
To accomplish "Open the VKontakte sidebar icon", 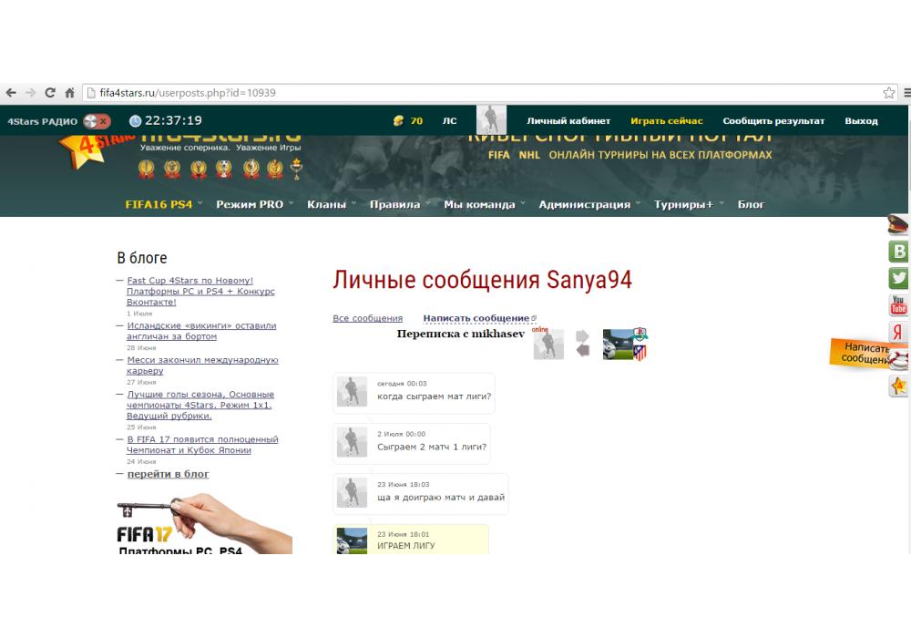I will (x=899, y=252).
